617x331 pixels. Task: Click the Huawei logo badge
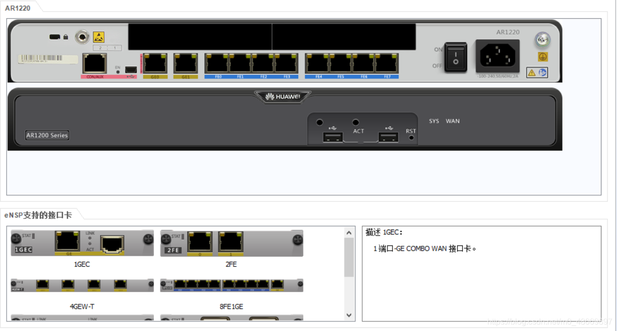[283, 96]
